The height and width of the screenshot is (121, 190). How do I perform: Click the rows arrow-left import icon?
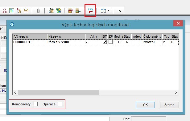[78, 11]
